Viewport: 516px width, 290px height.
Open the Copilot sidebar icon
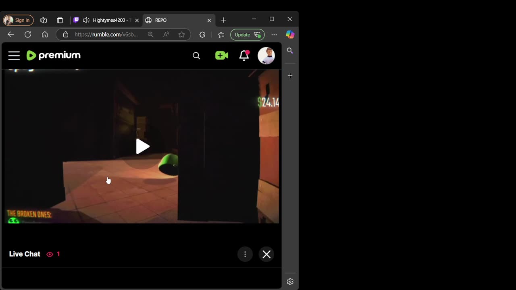[290, 35]
